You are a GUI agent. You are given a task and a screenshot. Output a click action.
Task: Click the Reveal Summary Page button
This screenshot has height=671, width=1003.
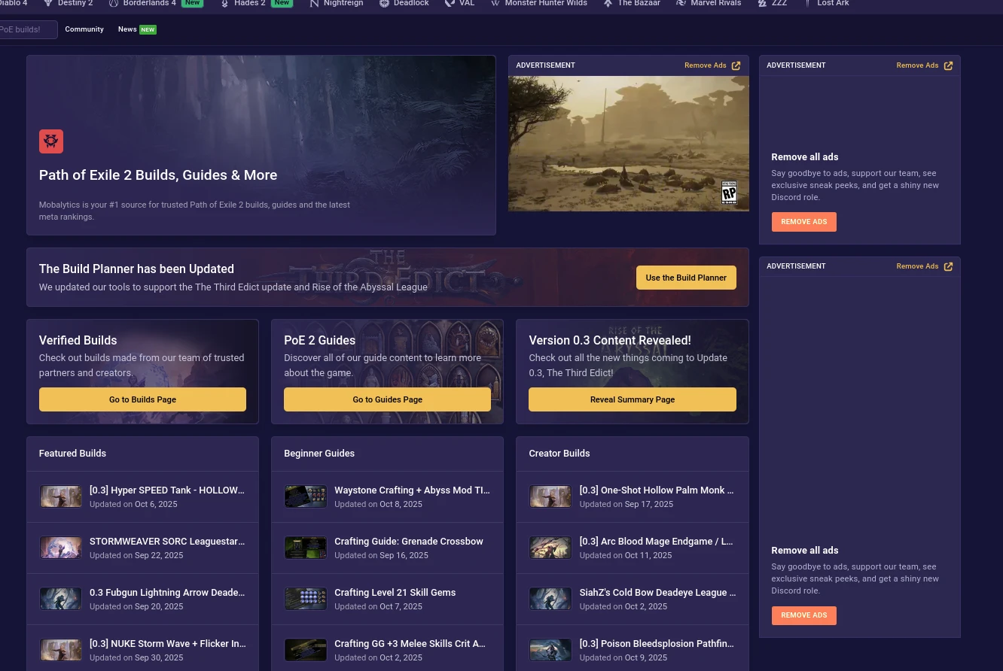click(632, 399)
